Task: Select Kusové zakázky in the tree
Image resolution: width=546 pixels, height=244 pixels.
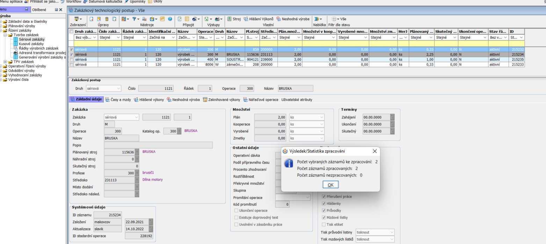Action: (31, 44)
